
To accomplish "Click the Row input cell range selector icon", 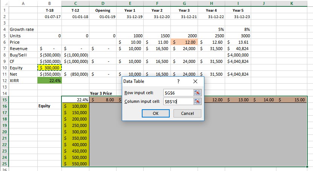I will point(197,93).
